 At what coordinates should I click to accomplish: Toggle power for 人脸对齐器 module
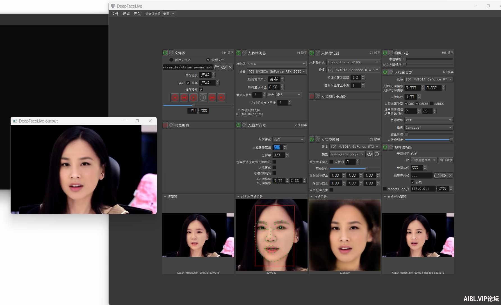(x=238, y=125)
